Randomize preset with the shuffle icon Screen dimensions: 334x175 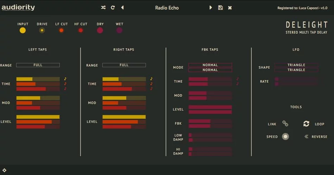pyautogui.click(x=103, y=8)
